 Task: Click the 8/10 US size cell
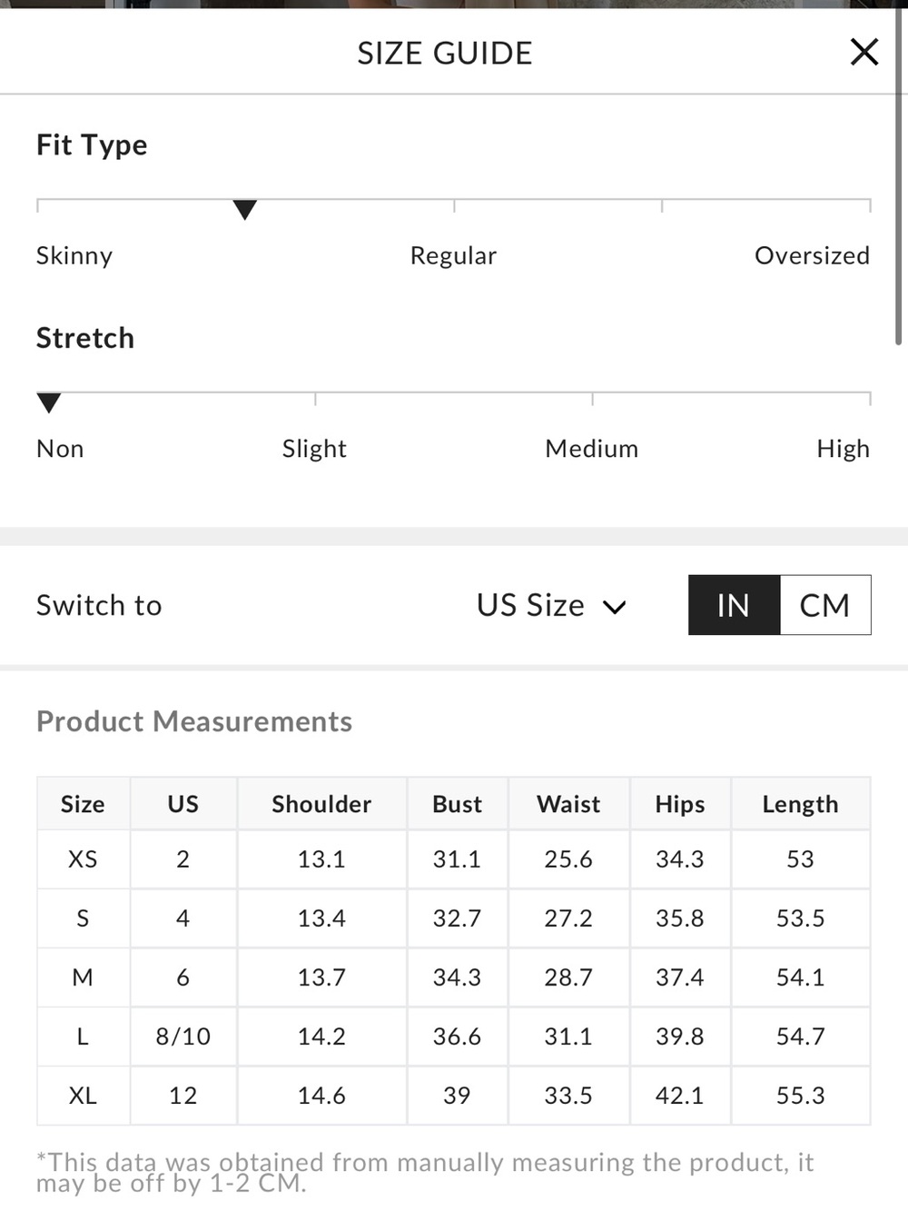(183, 1037)
